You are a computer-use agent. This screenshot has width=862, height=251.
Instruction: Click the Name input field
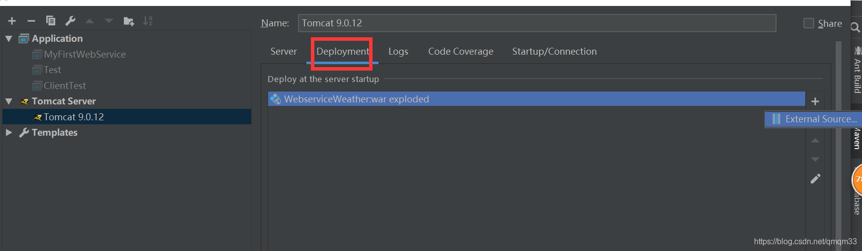[537, 23]
